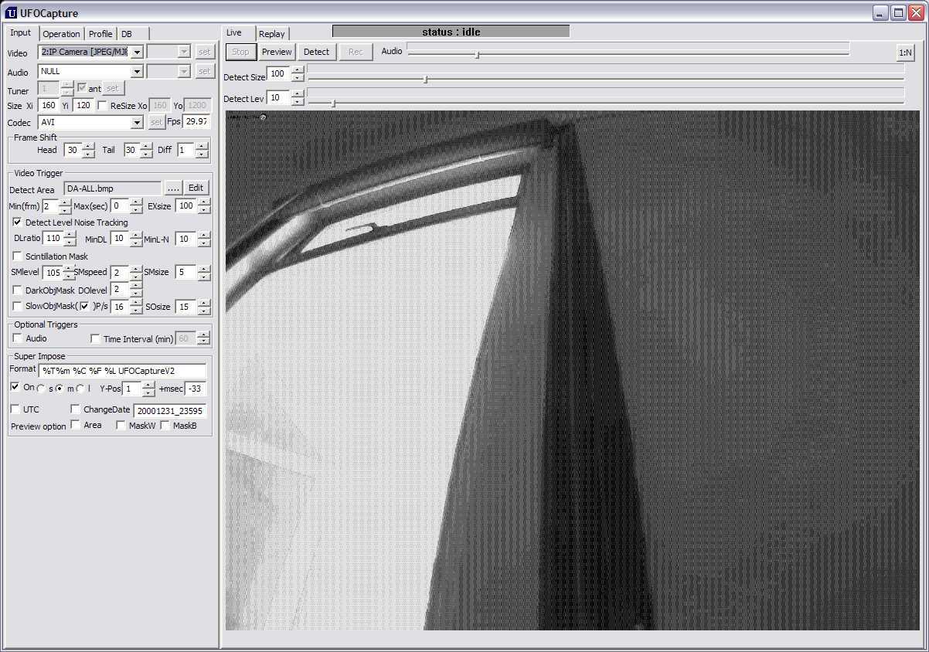This screenshot has height=652, width=929.
Task: Switch to the Operation tab
Action: [61, 34]
